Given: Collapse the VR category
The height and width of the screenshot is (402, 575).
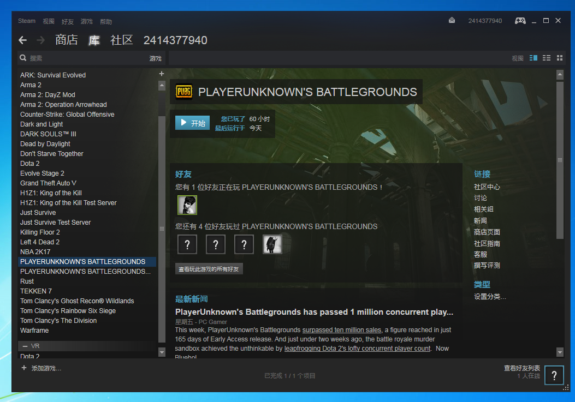Looking at the screenshot, I should click(25, 346).
